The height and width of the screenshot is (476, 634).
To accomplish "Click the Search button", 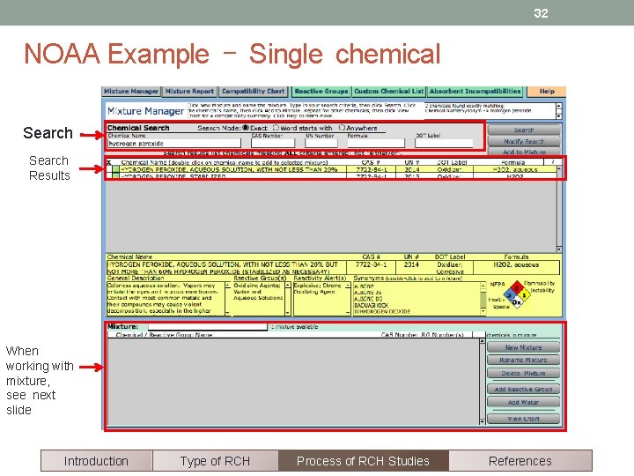I will click(x=524, y=130).
